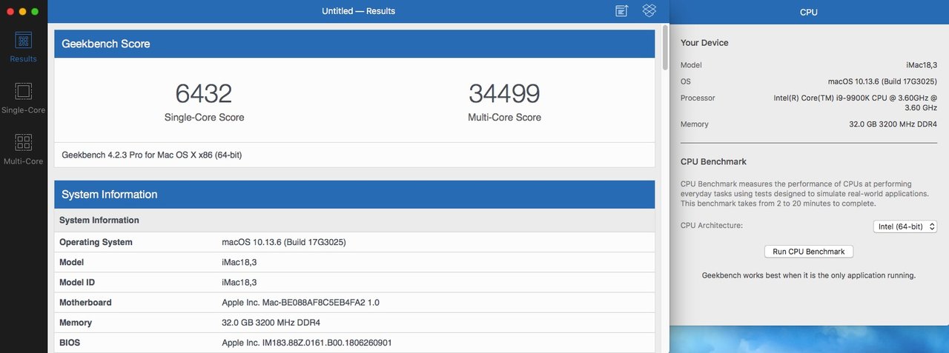The image size is (949, 353).
Task: Open the Results sidebar section
Action: click(23, 47)
